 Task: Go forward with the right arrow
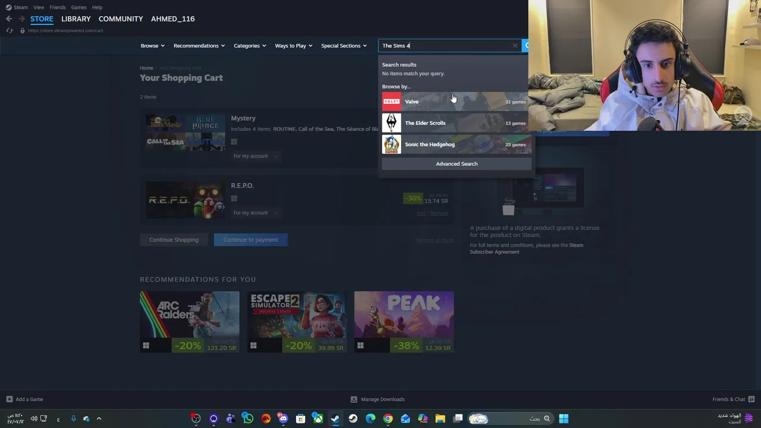click(21, 18)
